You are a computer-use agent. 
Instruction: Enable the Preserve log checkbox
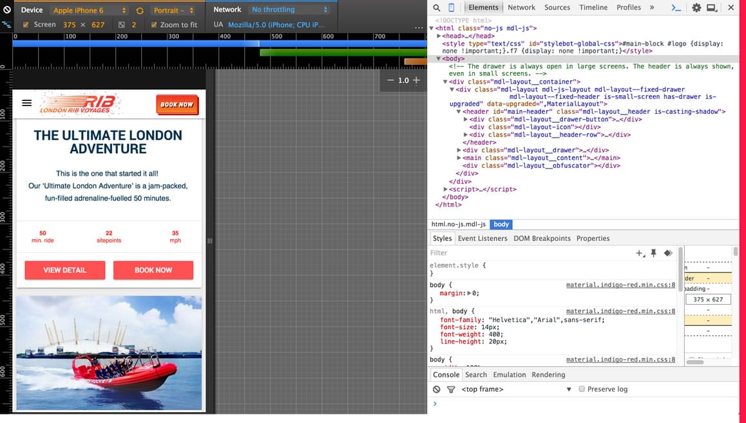(582, 389)
